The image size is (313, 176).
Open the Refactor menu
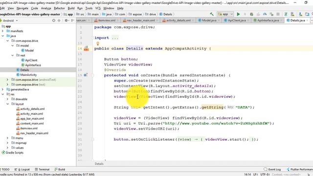(59, 8)
